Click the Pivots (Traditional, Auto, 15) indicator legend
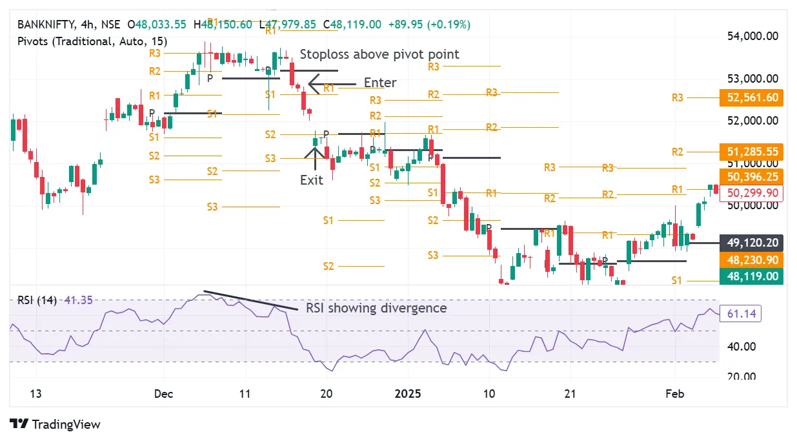797x441 pixels. (92, 41)
